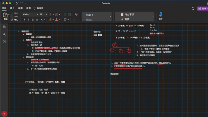Click the Dictate microphone icon

[160, 15]
